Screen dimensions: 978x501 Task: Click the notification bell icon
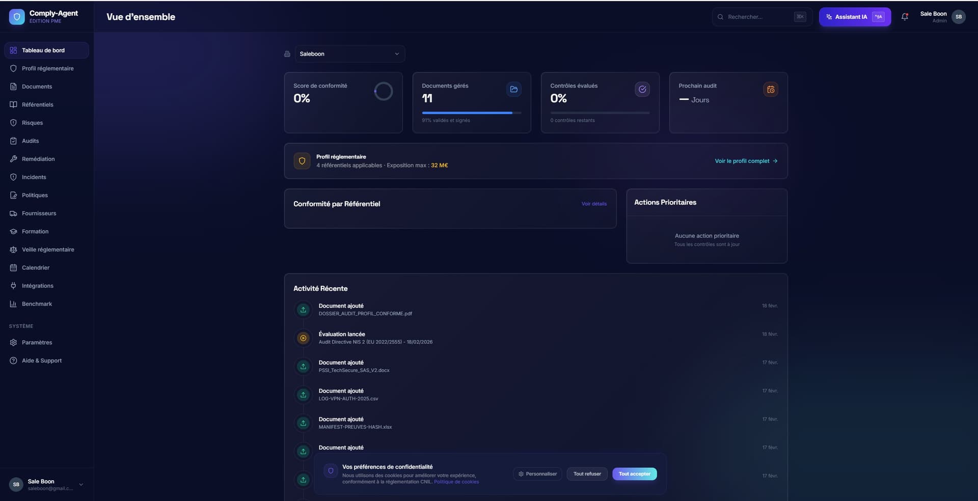pyautogui.click(x=905, y=17)
